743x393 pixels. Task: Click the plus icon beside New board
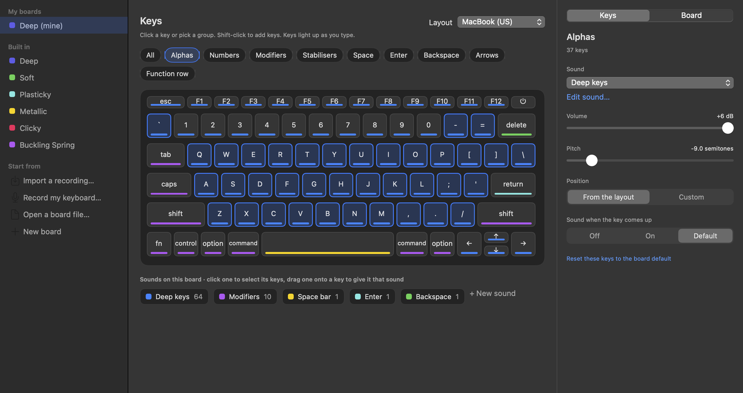(x=15, y=232)
